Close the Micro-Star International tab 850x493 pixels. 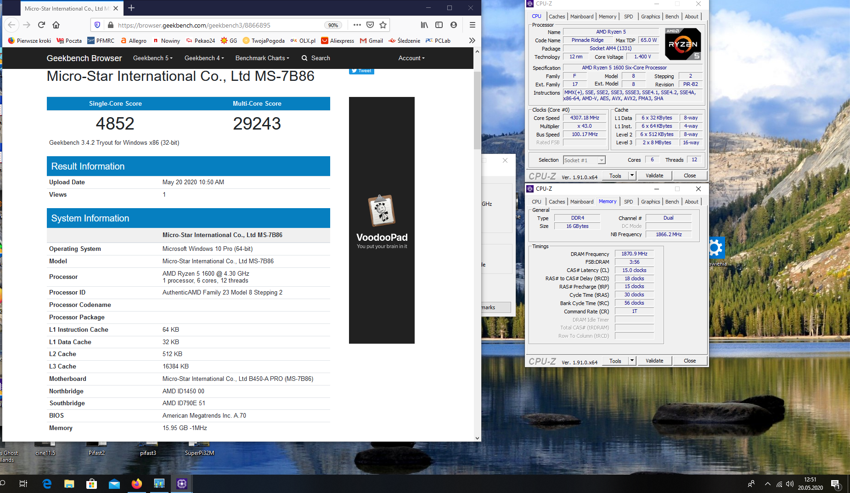tap(116, 8)
